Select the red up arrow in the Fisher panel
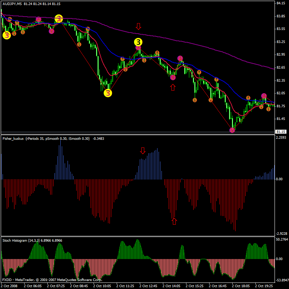Screen dimensions: 289x289 click(x=174, y=221)
